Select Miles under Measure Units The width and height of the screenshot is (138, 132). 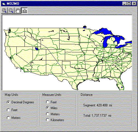point(52,108)
